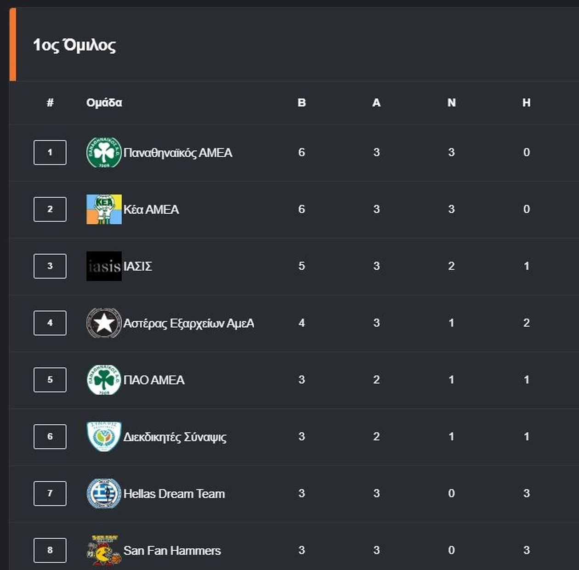Screen dimensions: 579x570
Task: Open the Παναθηναϊκός ΑΜΕΑ team name
Action: click(178, 153)
